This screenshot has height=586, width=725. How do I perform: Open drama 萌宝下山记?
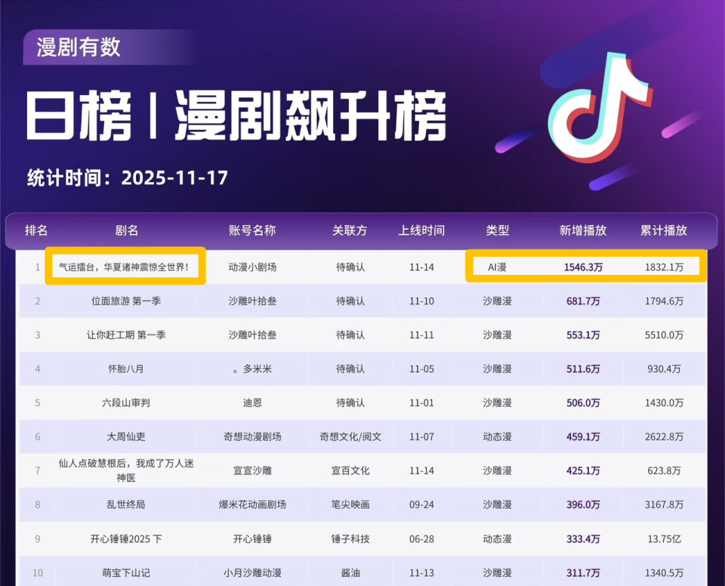point(126,572)
